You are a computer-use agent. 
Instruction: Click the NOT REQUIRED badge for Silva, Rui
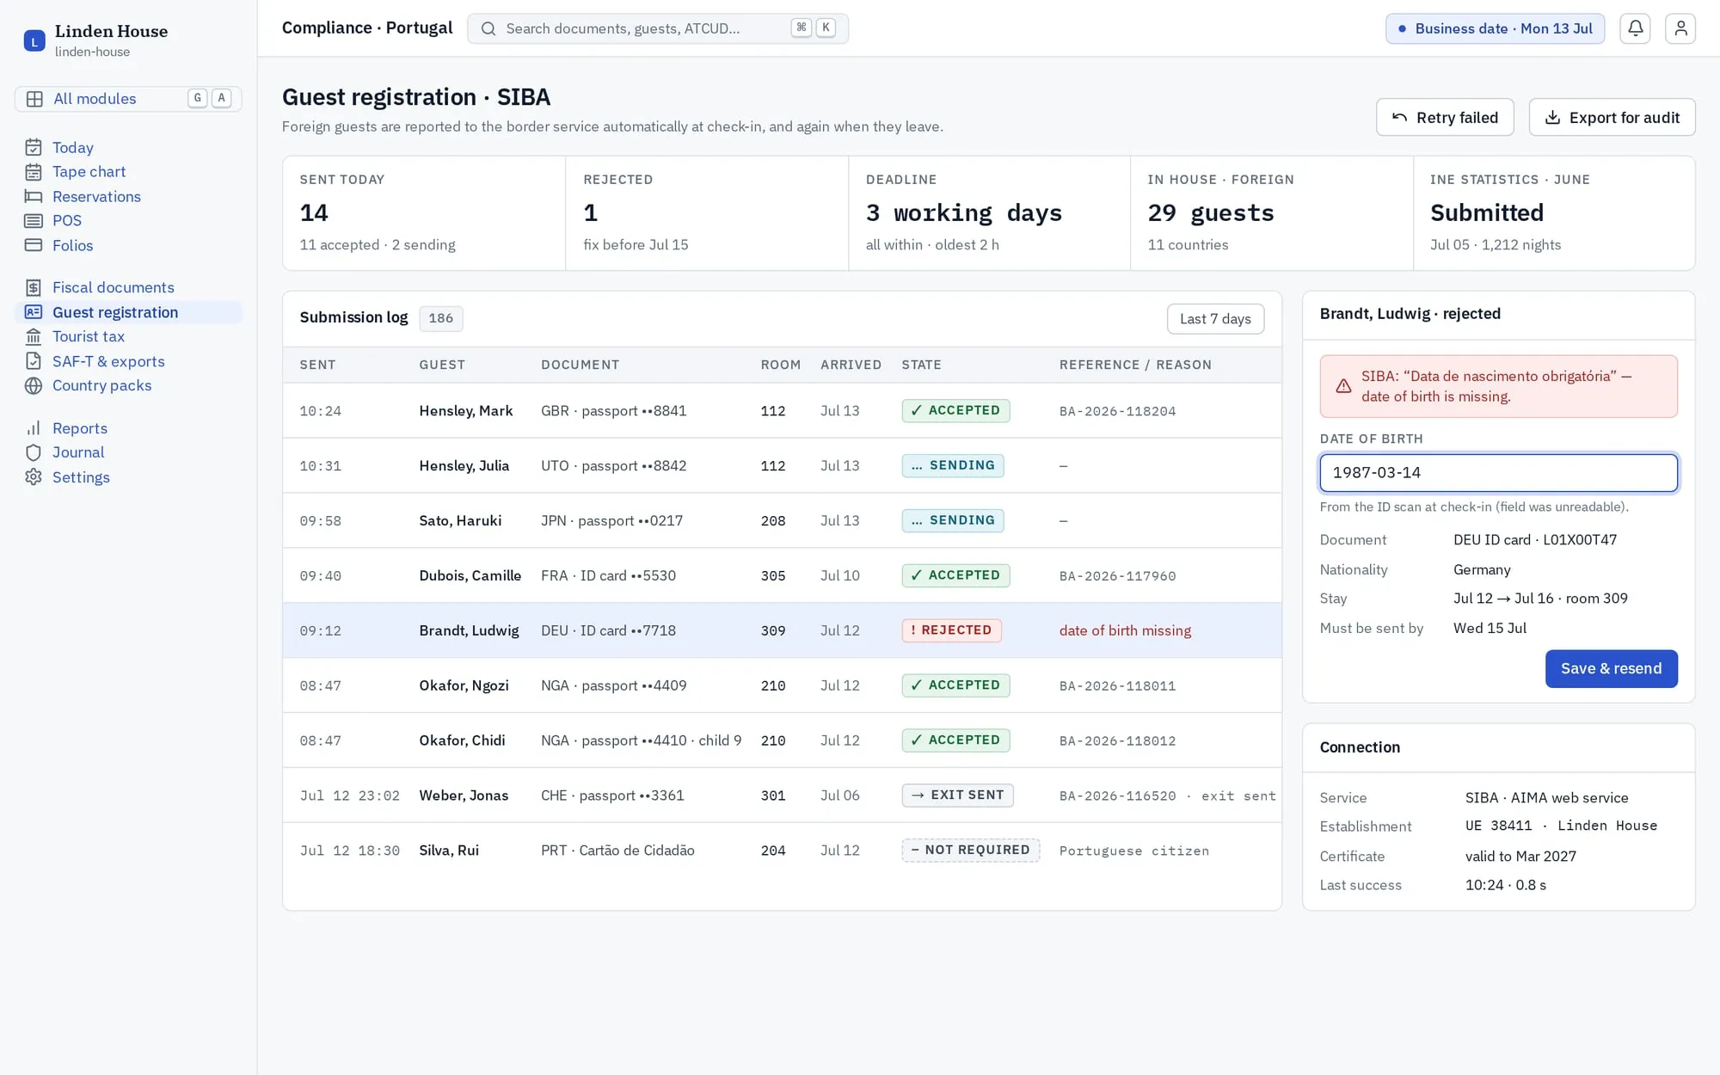tap(970, 851)
